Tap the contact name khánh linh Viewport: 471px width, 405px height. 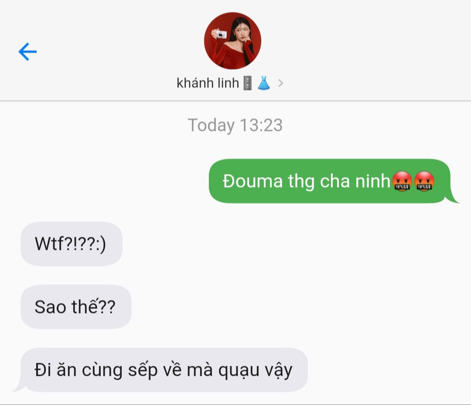click(208, 83)
